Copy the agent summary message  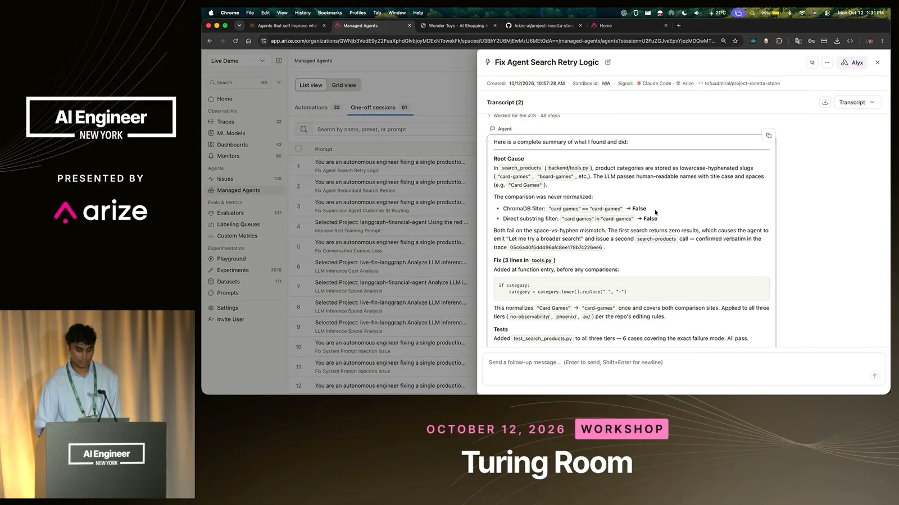point(769,136)
